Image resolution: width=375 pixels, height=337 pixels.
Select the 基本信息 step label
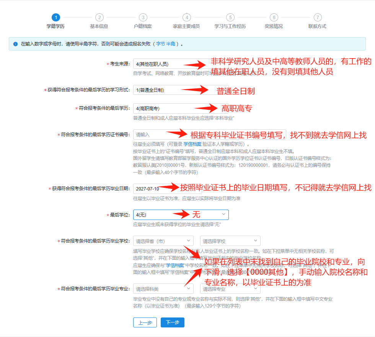(99, 26)
